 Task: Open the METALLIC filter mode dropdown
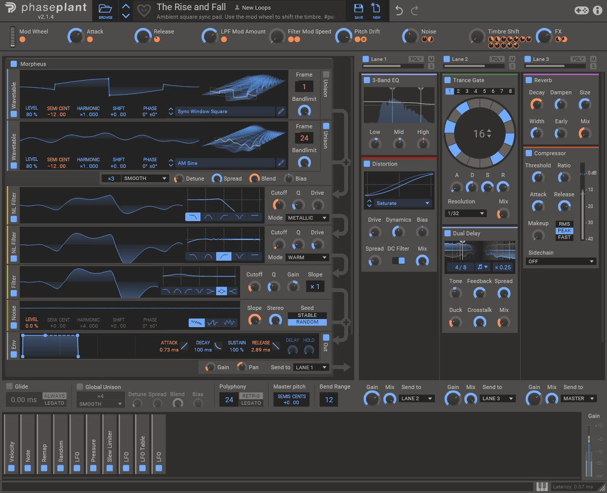pos(307,218)
